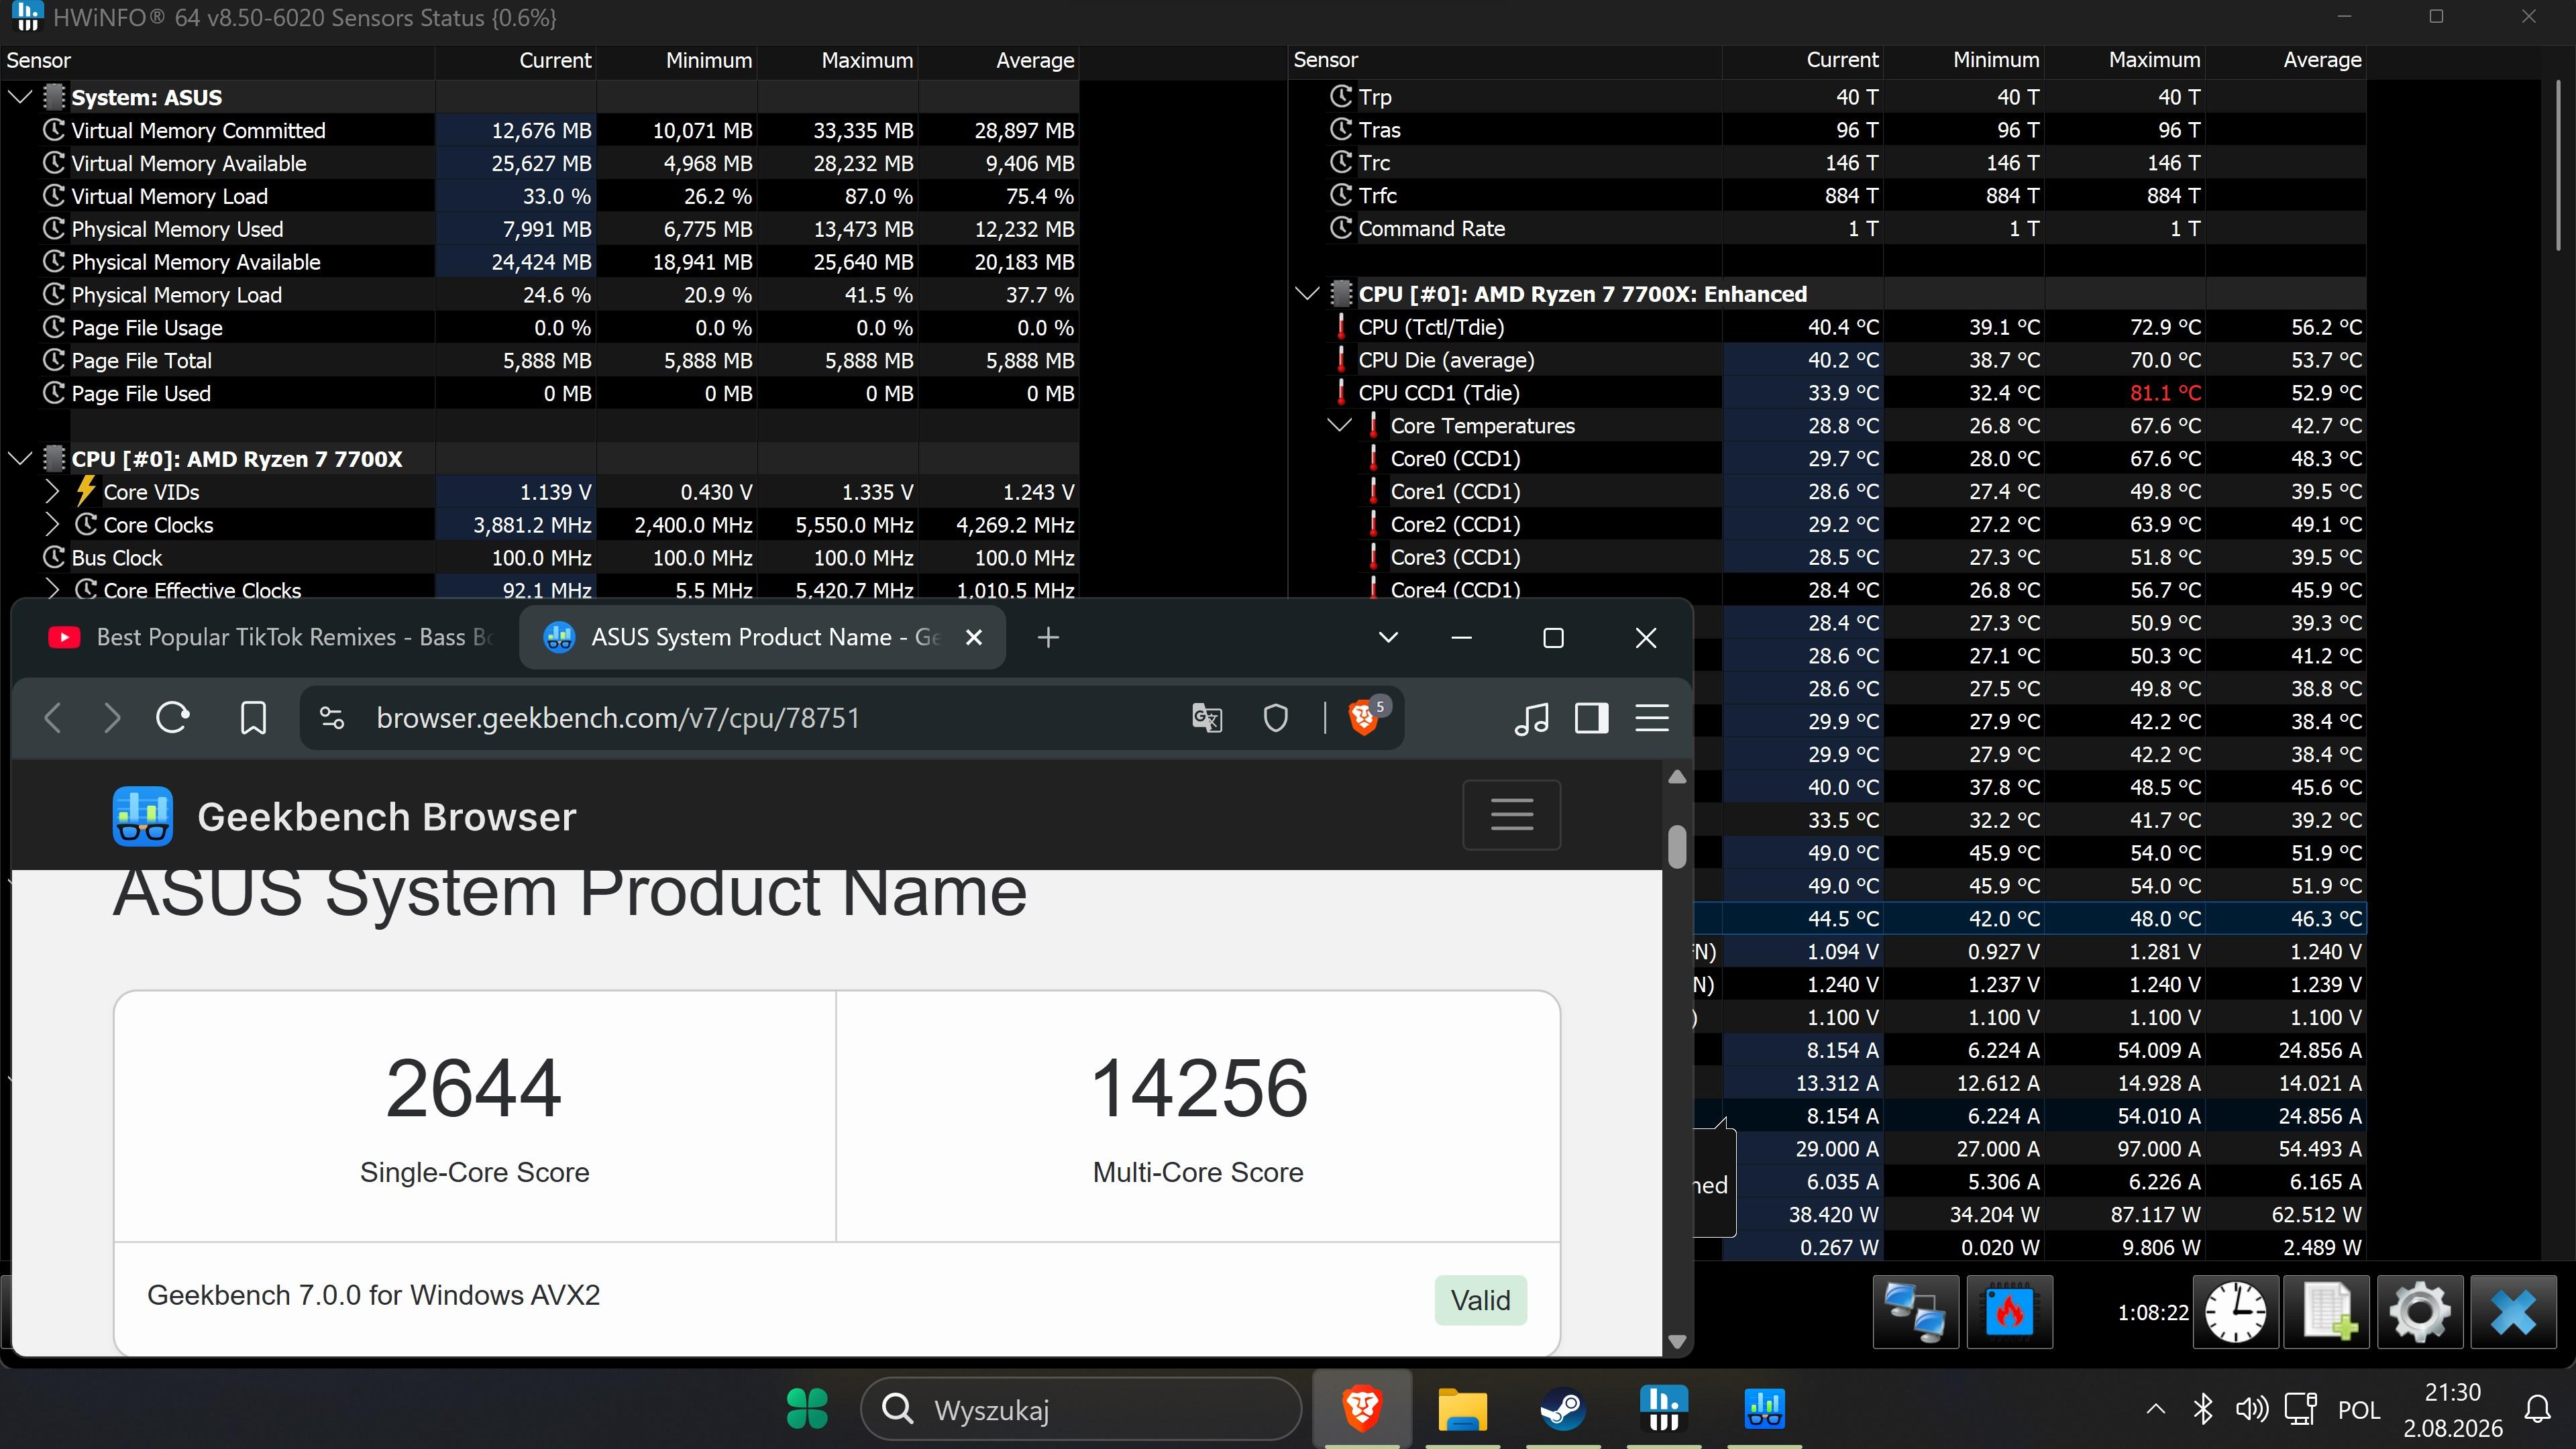Click the Geekbench Browser logo icon on page
2576x1449 pixels.
click(x=142, y=816)
